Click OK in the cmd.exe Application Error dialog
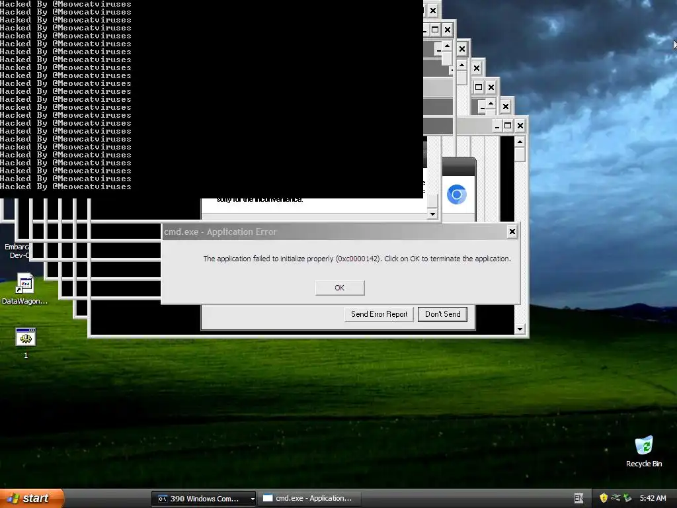Viewport: 677px width, 508px height. (x=340, y=288)
